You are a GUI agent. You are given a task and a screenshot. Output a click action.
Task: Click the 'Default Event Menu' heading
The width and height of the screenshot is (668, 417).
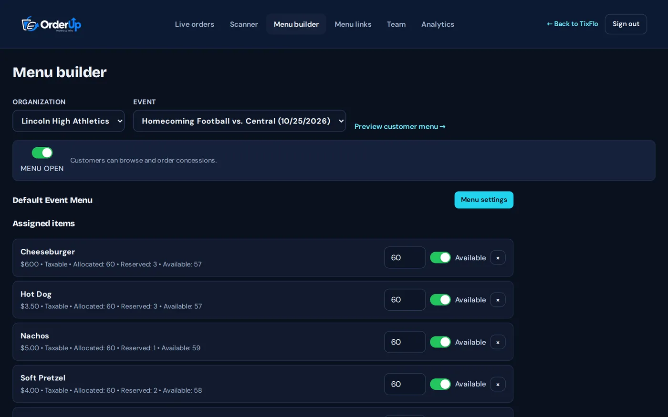point(52,200)
